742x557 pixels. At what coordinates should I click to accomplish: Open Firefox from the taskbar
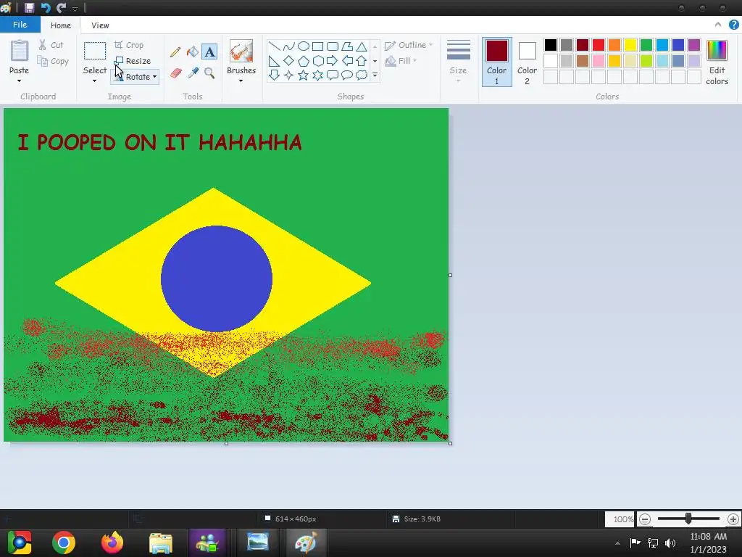pos(112,542)
